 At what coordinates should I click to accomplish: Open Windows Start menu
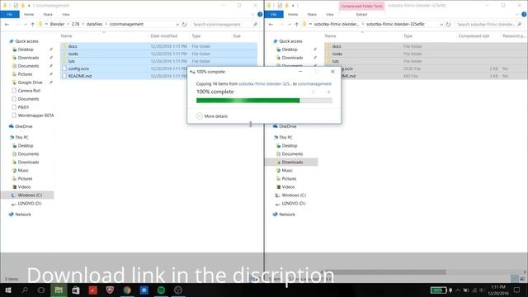[8, 290]
